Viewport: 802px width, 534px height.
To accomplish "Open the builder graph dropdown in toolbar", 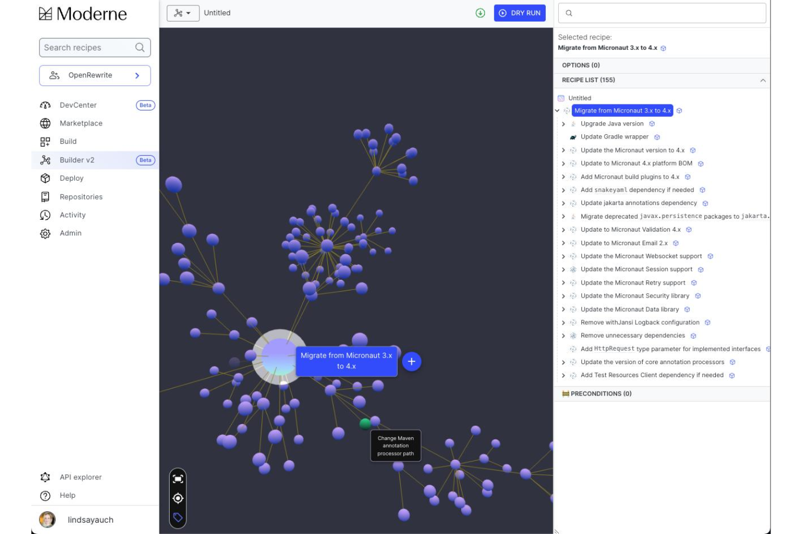I will click(x=183, y=13).
